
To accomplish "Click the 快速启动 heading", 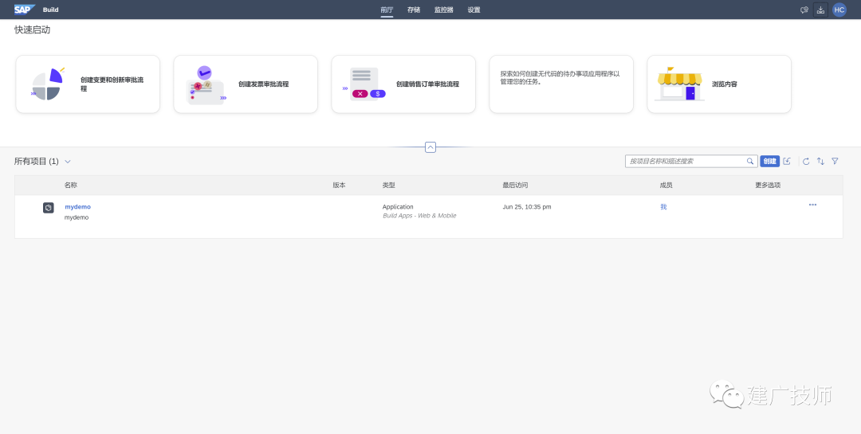I will click(33, 29).
